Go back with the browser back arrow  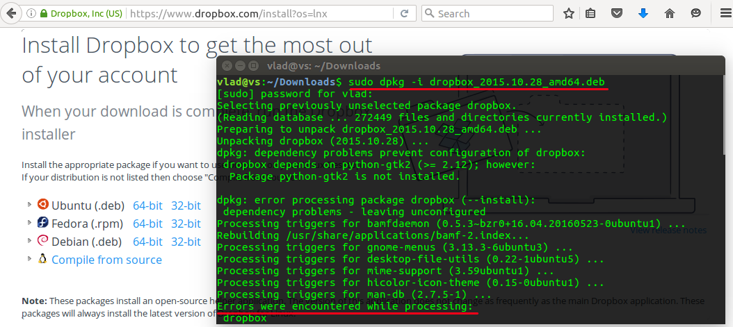10,13
